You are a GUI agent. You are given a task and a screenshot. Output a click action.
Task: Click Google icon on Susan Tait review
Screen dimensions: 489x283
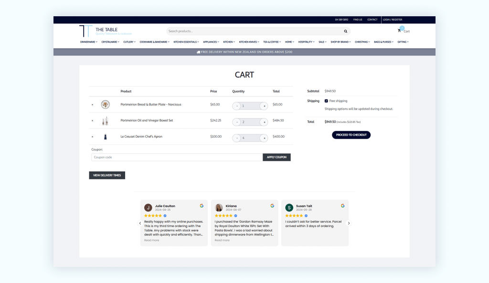pos(343,206)
